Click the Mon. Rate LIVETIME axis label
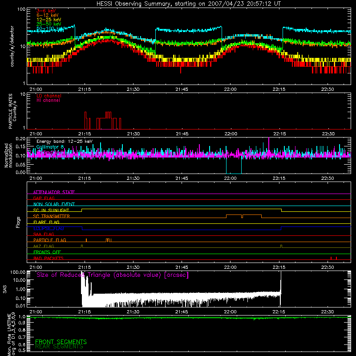The height and width of the screenshot is (356, 356). click(11, 334)
